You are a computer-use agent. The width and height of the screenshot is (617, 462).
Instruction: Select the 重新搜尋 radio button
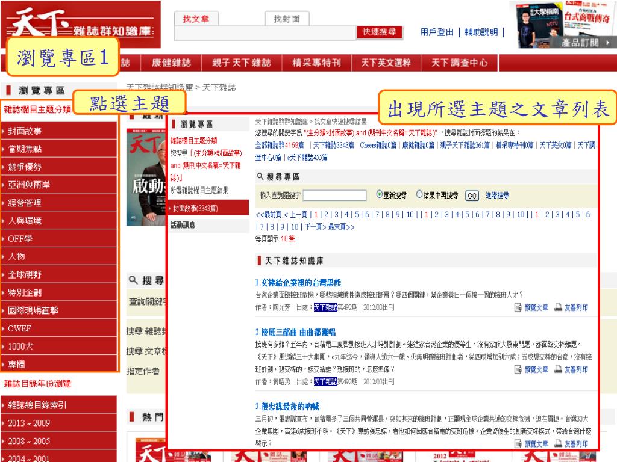pyautogui.click(x=380, y=195)
